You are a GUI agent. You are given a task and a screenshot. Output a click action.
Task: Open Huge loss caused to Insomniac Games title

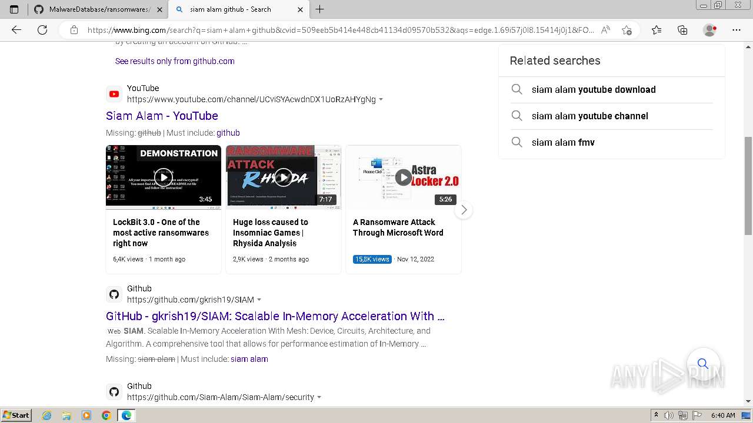tap(271, 233)
